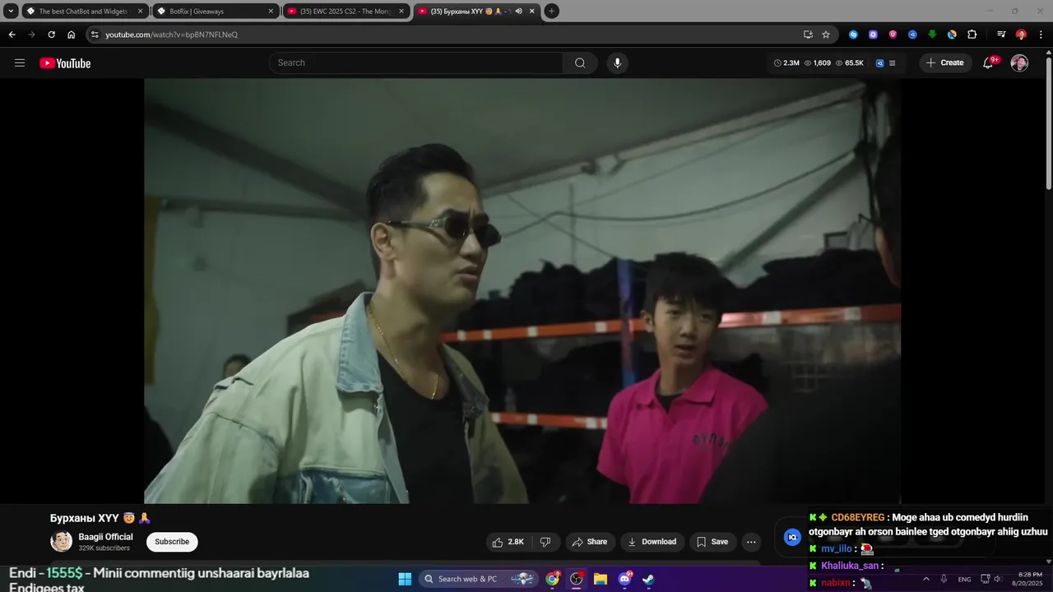
Task: Open the Extensions puzzle menu
Action: pos(972,35)
